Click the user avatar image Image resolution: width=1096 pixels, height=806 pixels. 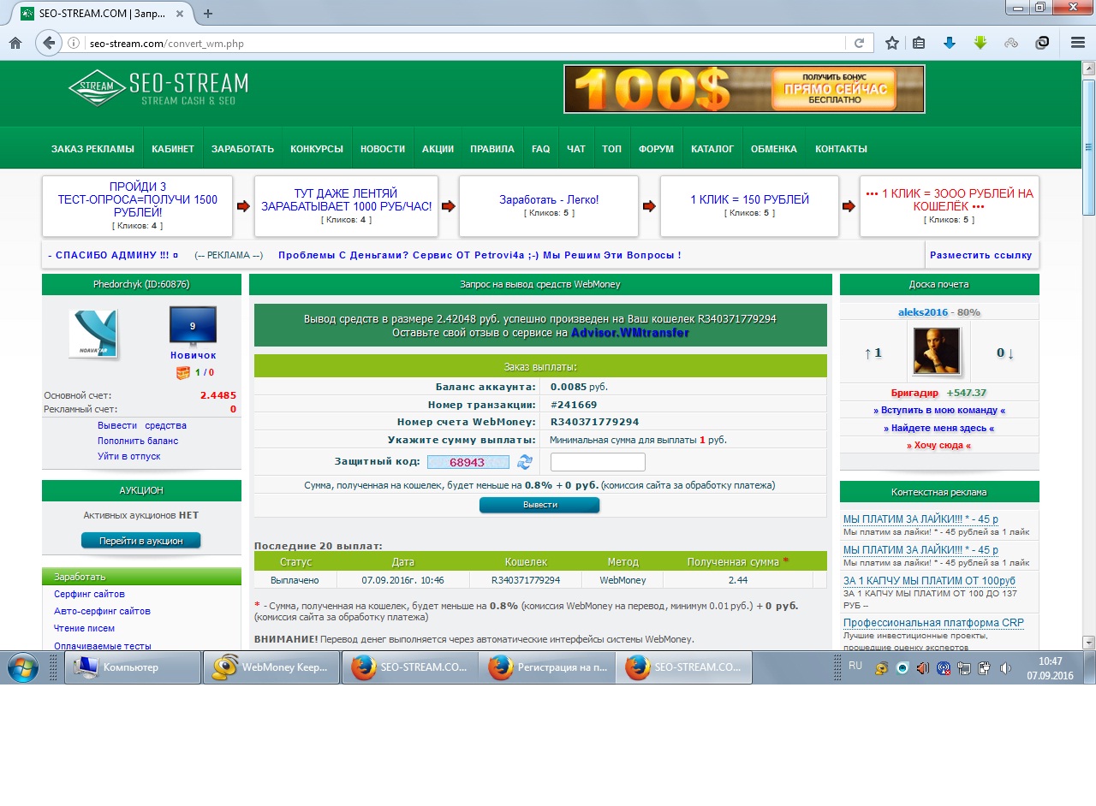(92, 334)
